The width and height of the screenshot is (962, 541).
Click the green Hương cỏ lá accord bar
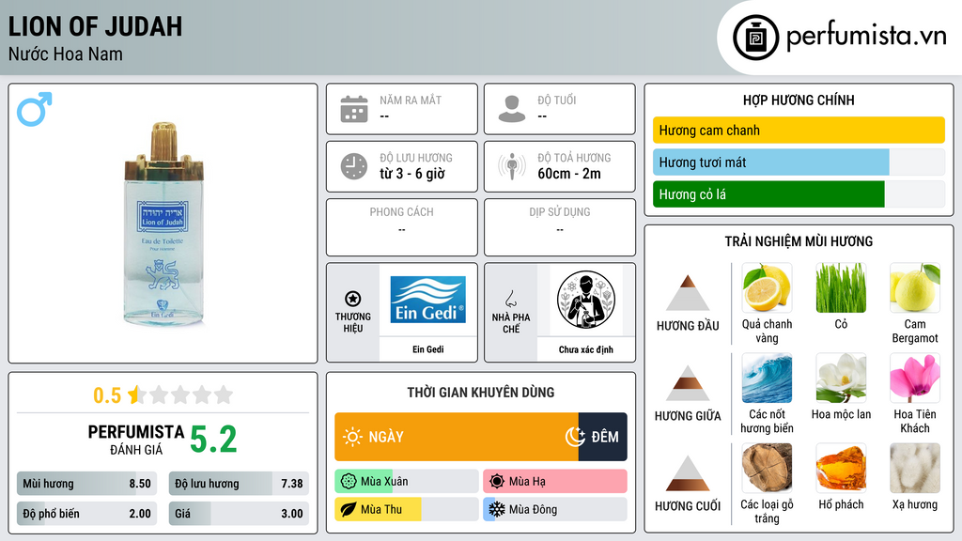[768, 193]
